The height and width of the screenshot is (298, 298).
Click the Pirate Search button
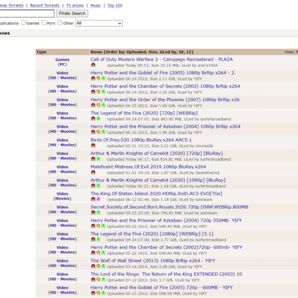tap(72, 13)
